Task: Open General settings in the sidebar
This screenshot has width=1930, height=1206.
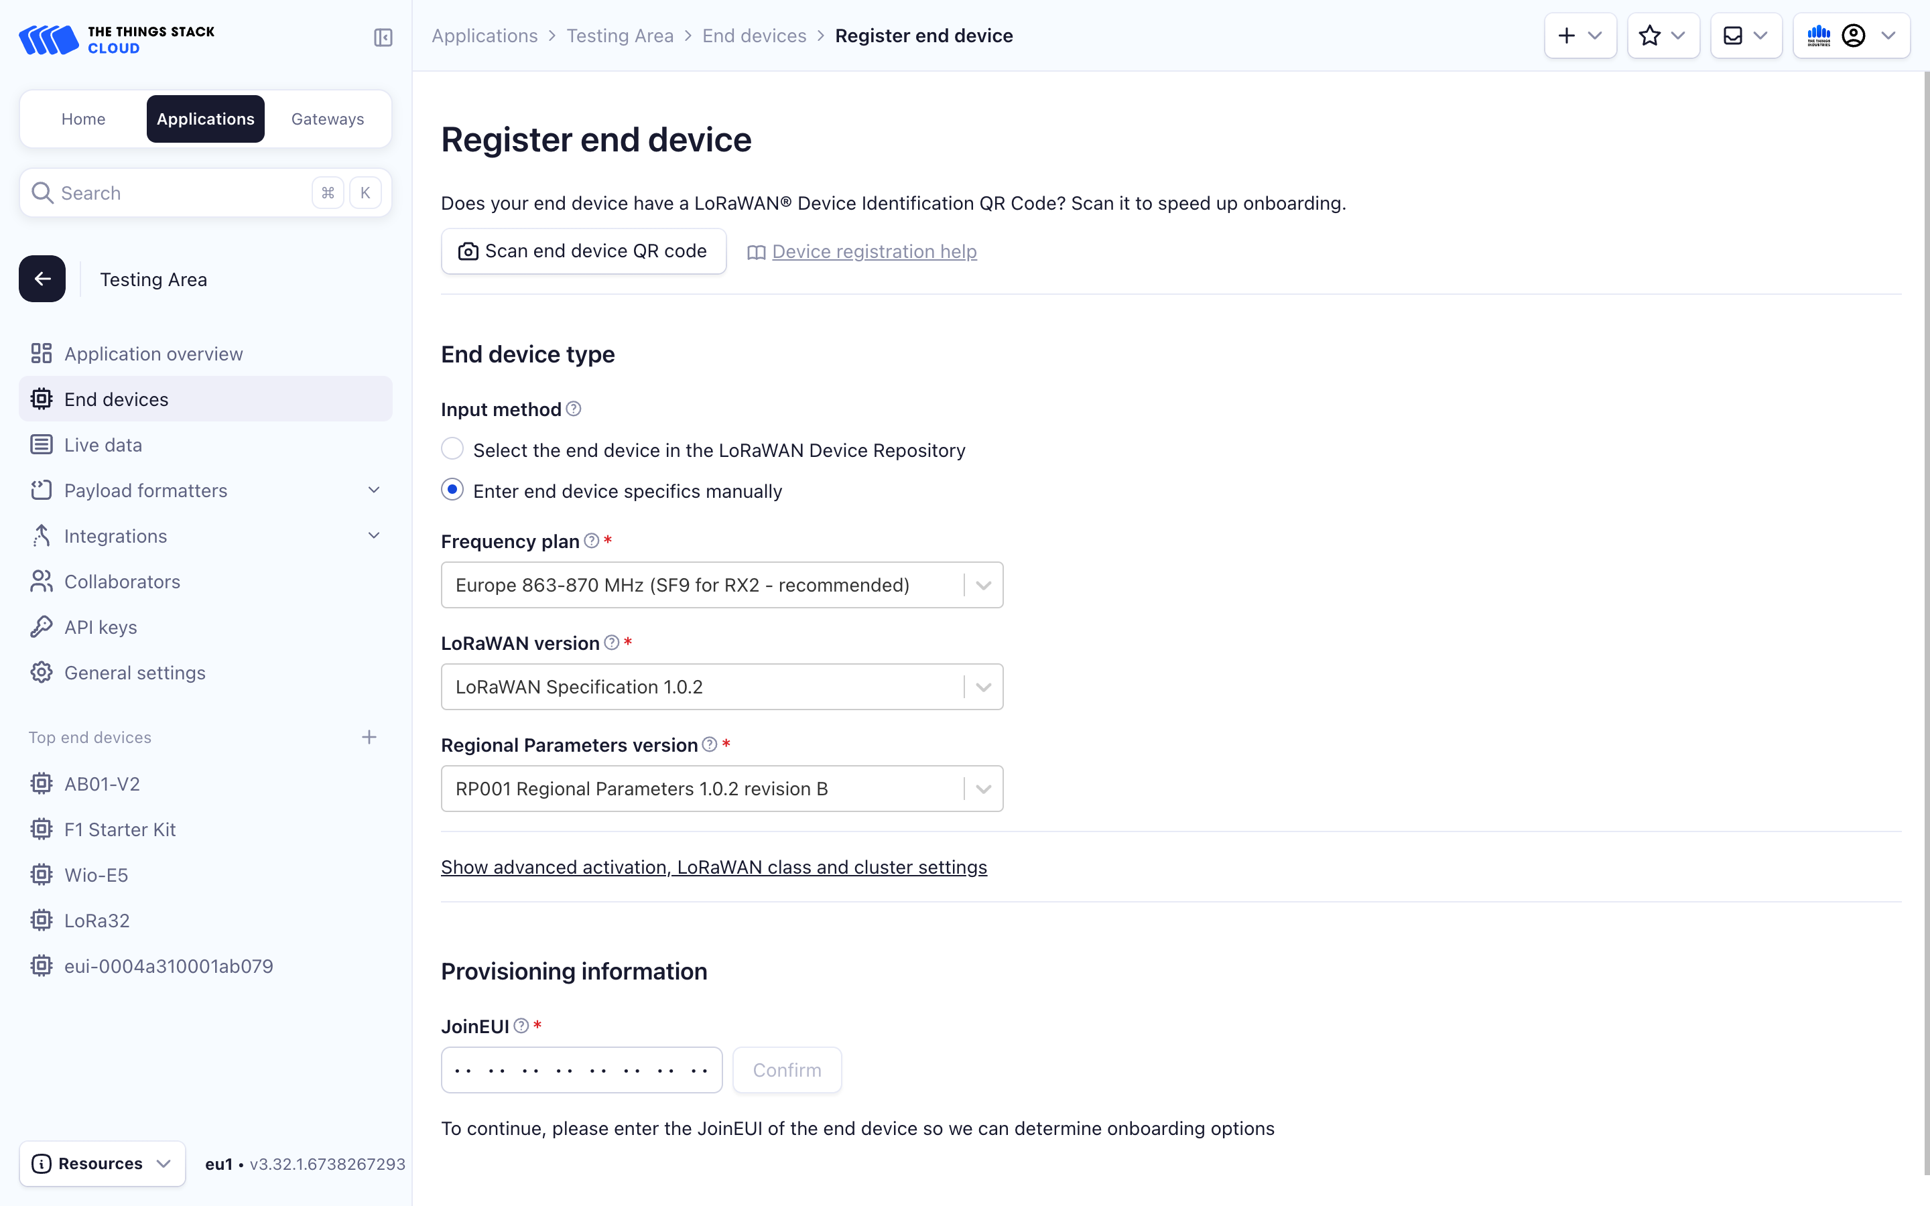Action: 135,673
